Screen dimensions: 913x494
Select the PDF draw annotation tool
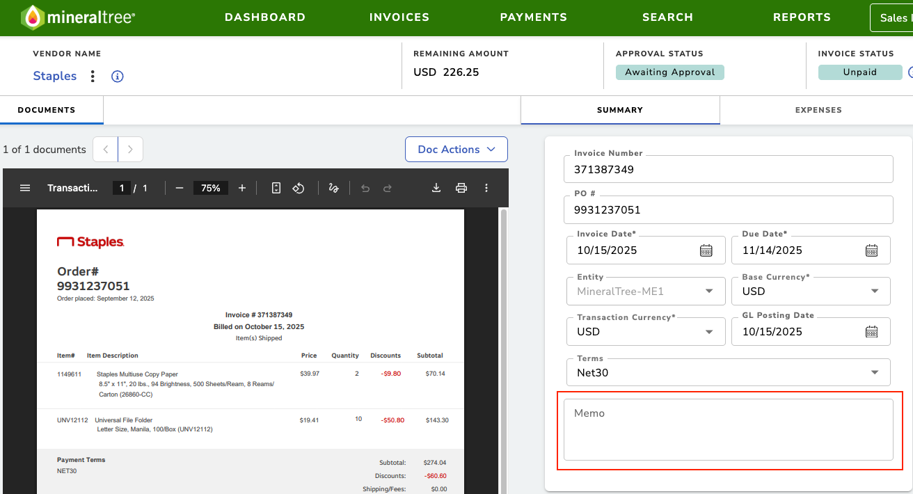(x=333, y=188)
